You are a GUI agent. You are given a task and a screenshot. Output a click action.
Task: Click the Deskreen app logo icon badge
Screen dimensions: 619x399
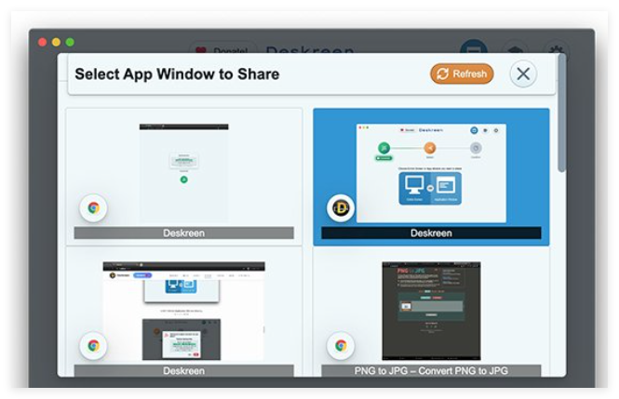[x=341, y=208]
